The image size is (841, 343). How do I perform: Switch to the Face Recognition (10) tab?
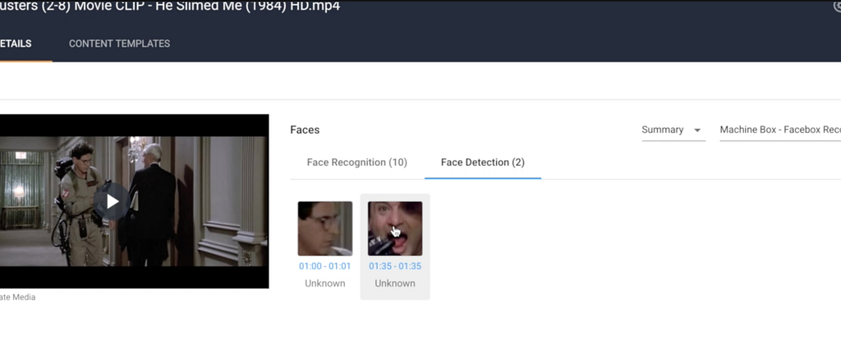tap(357, 162)
